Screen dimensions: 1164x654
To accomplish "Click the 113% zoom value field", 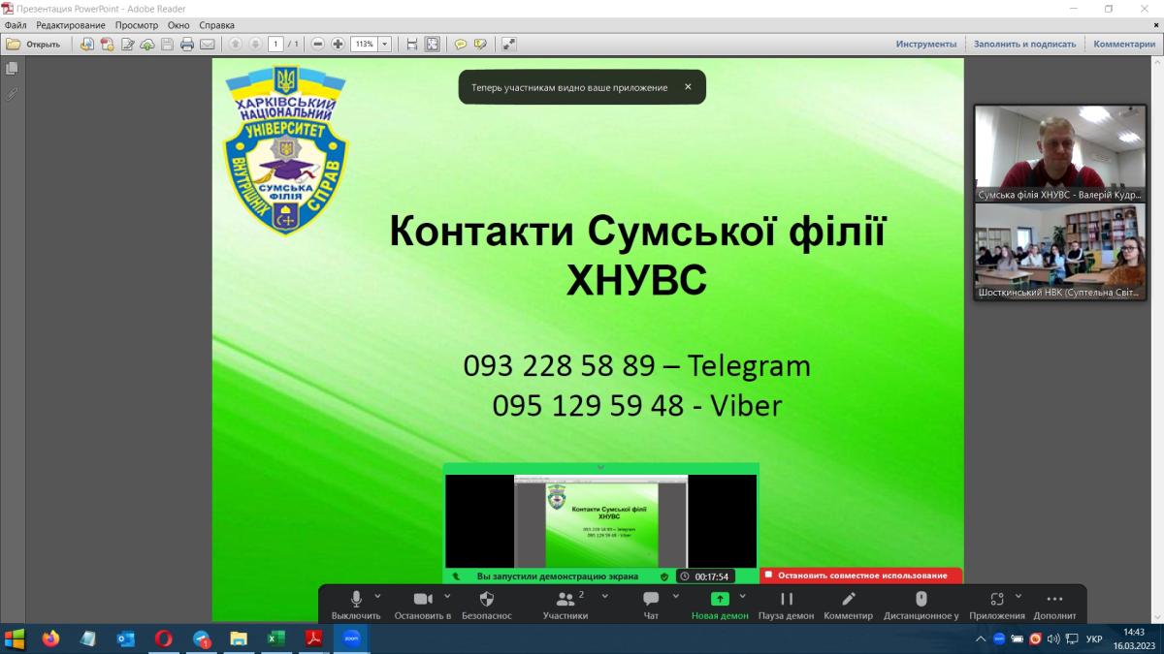I will tap(364, 44).
